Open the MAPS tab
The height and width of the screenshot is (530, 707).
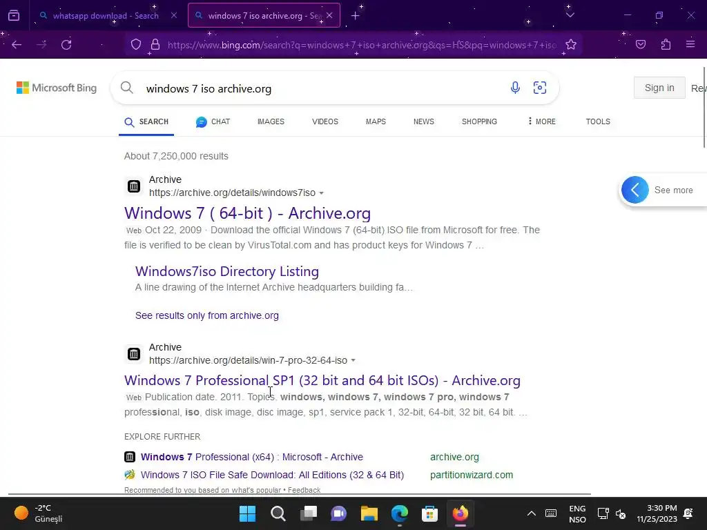click(376, 121)
